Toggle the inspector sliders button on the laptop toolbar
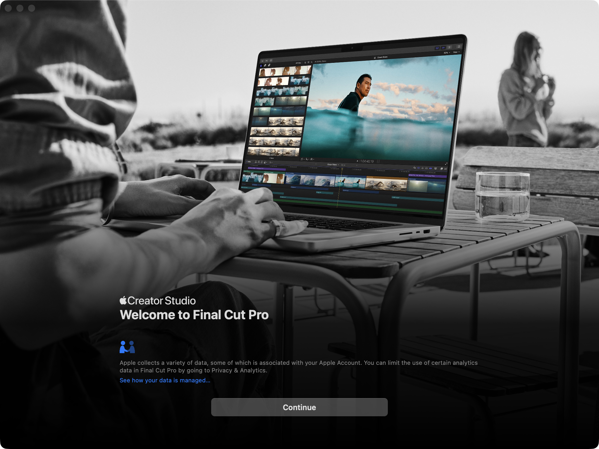The height and width of the screenshot is (449, 599). tap(450, 47)
